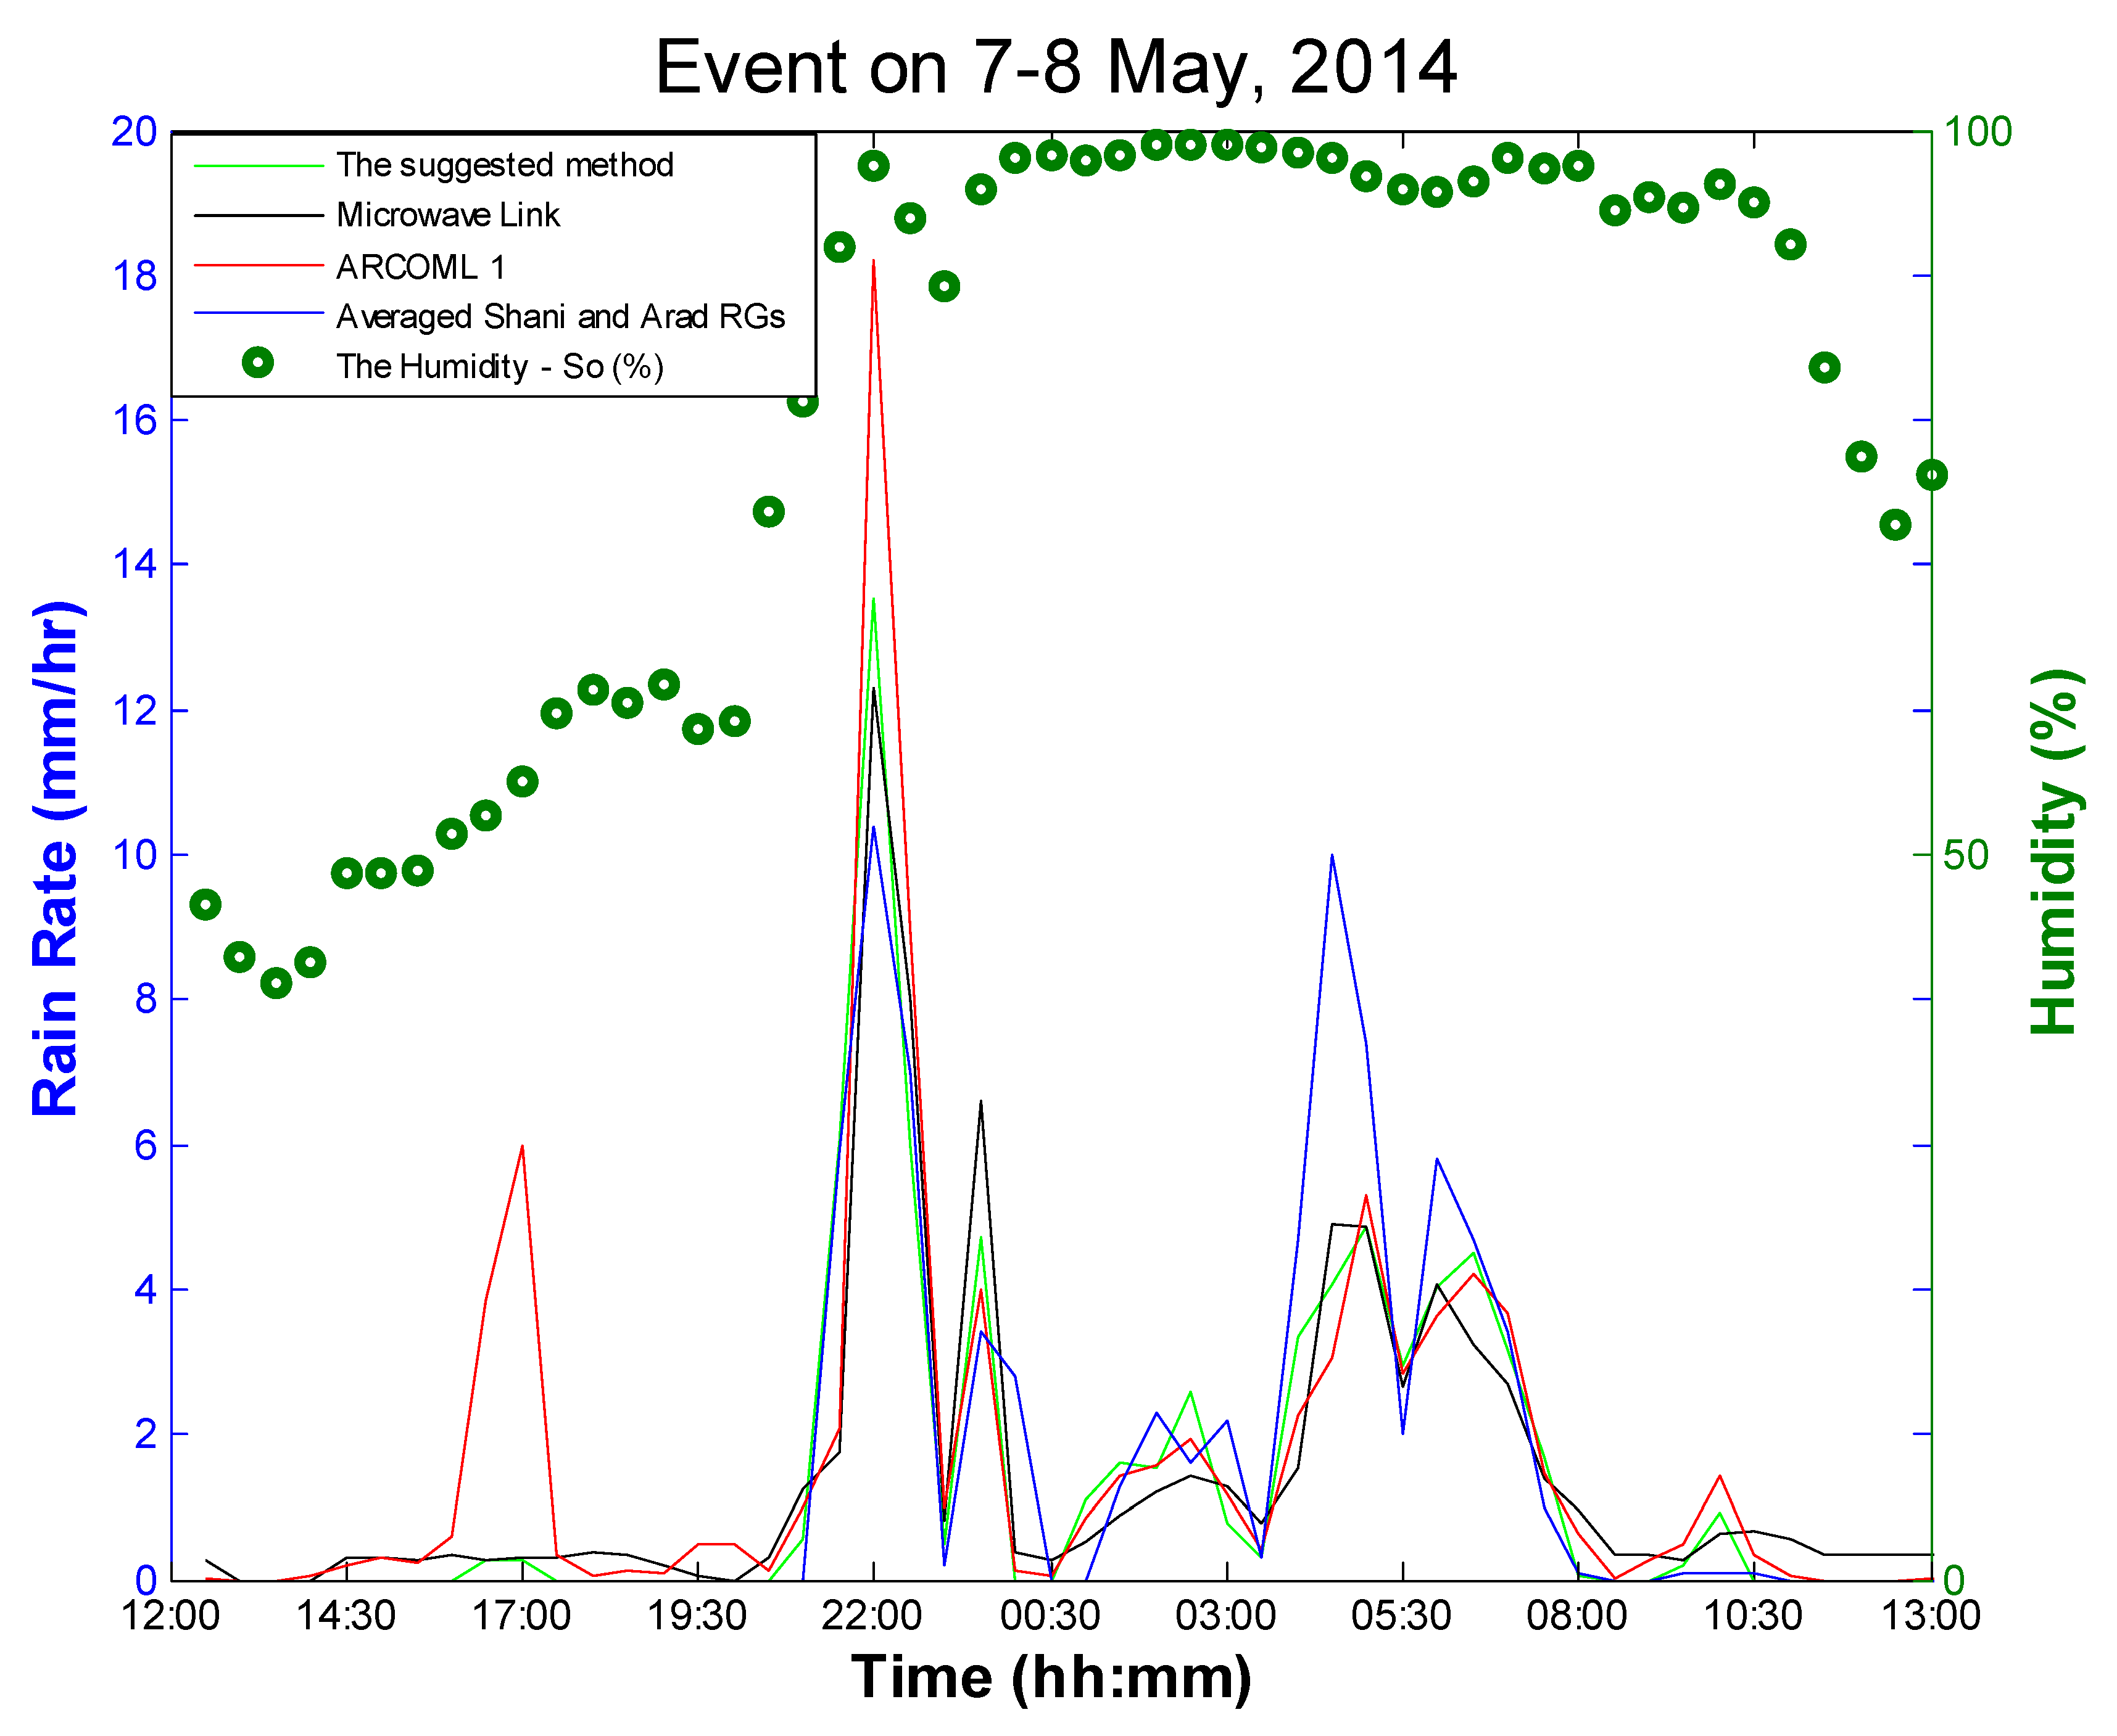Click the first humidity marker at far left
The width and height of the screenshot is (2117, 1736).
[205, 905]
